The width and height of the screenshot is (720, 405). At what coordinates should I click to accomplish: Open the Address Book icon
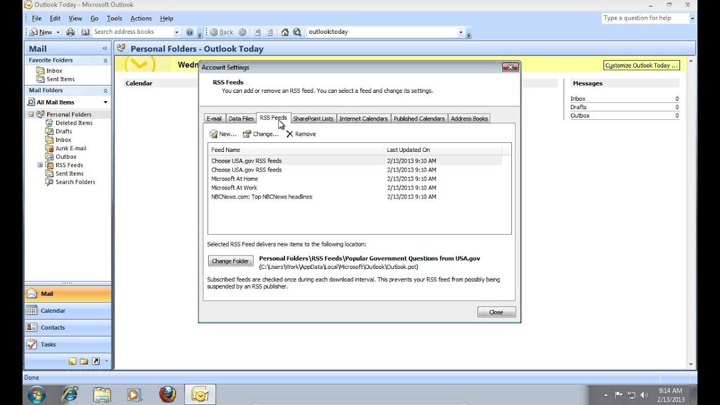[85, 32]
